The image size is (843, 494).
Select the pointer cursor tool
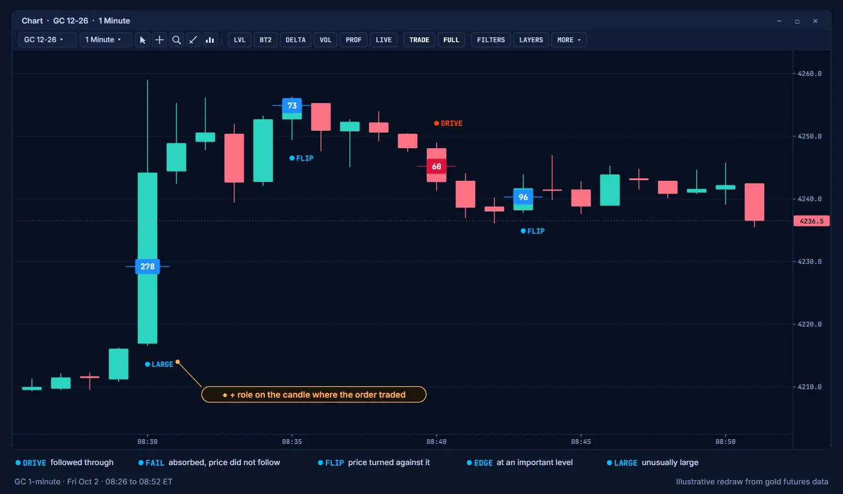pos(143,40)
